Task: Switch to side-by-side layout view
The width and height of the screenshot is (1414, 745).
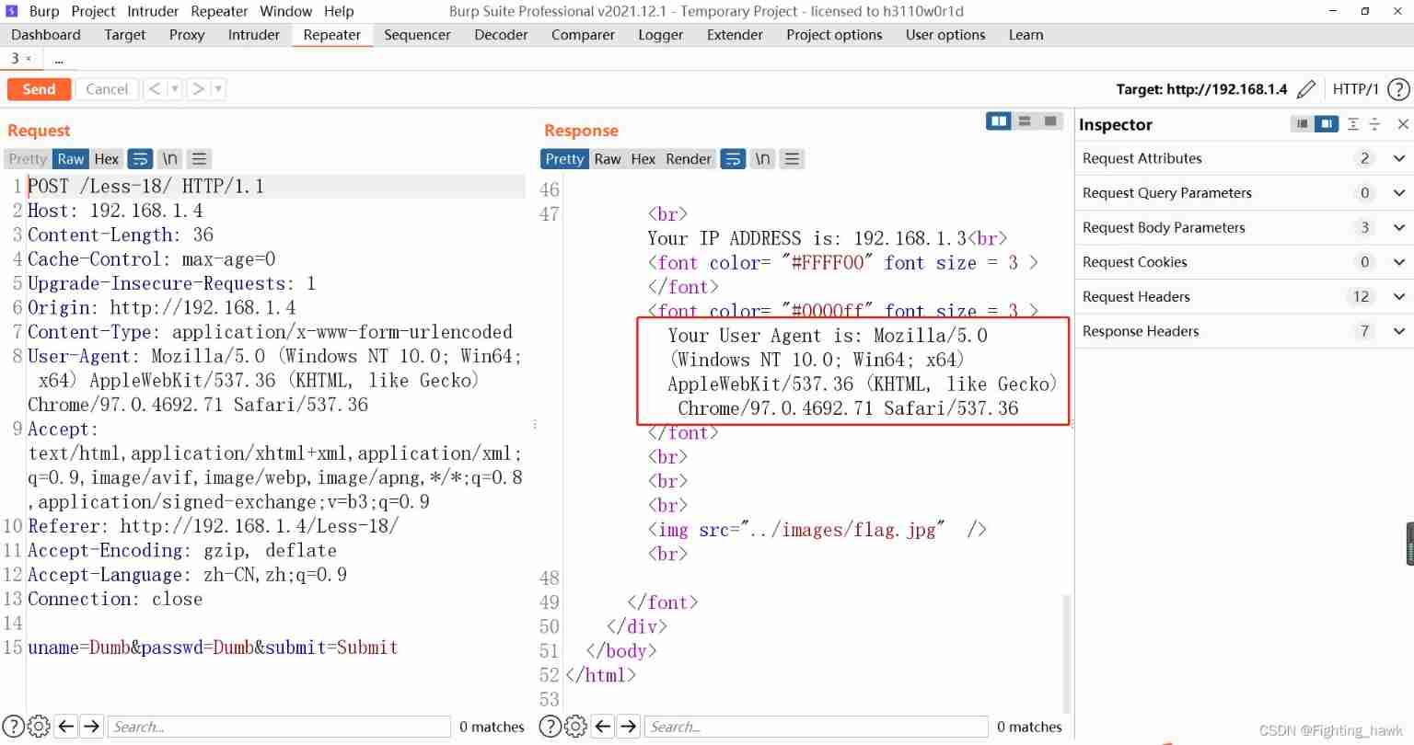Action: coord(998,121)
